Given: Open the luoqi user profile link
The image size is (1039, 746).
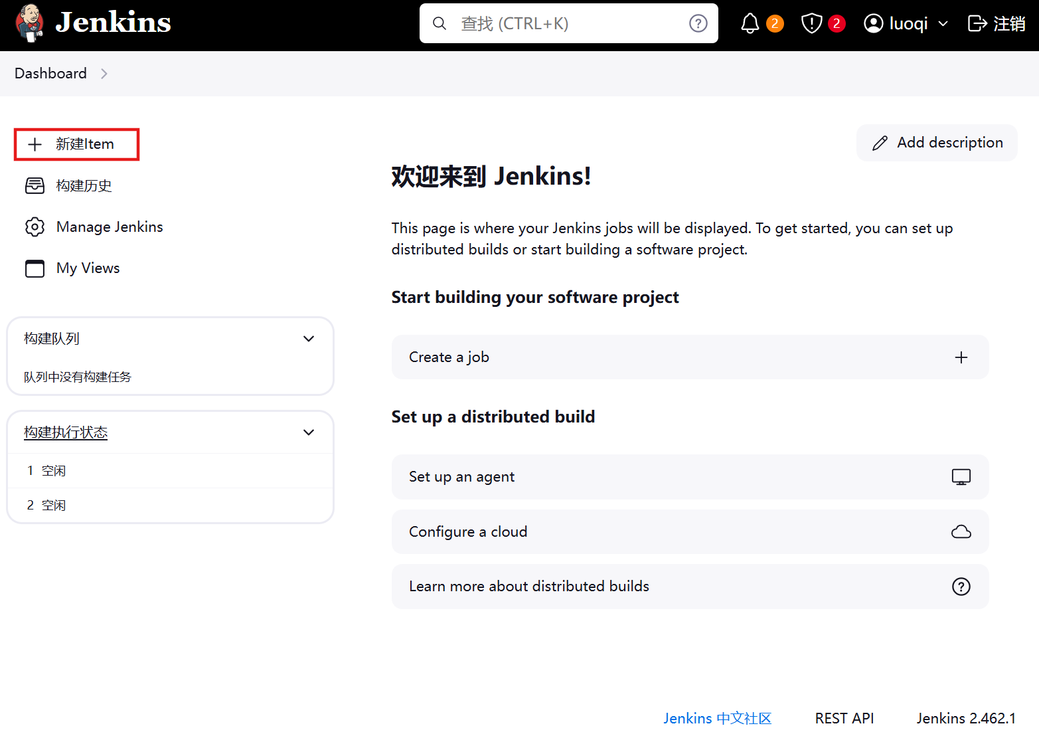Looking at the screenshot, I should [908, 24].
